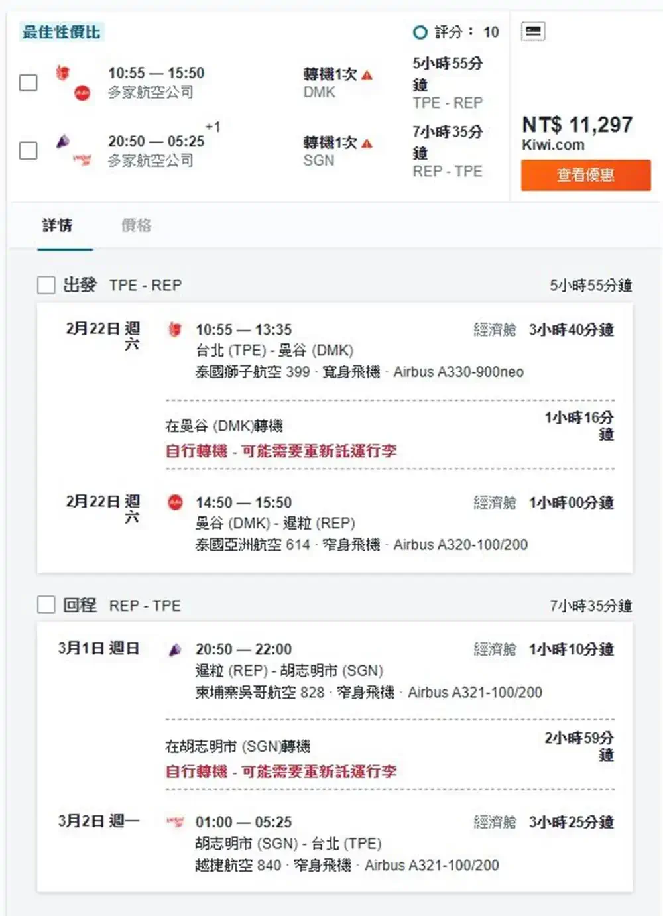Image resolution: width=663 pixels, height=916 pixels.
Task: Click the VietJet logo on 3月2日 segment
Action: 174,821
